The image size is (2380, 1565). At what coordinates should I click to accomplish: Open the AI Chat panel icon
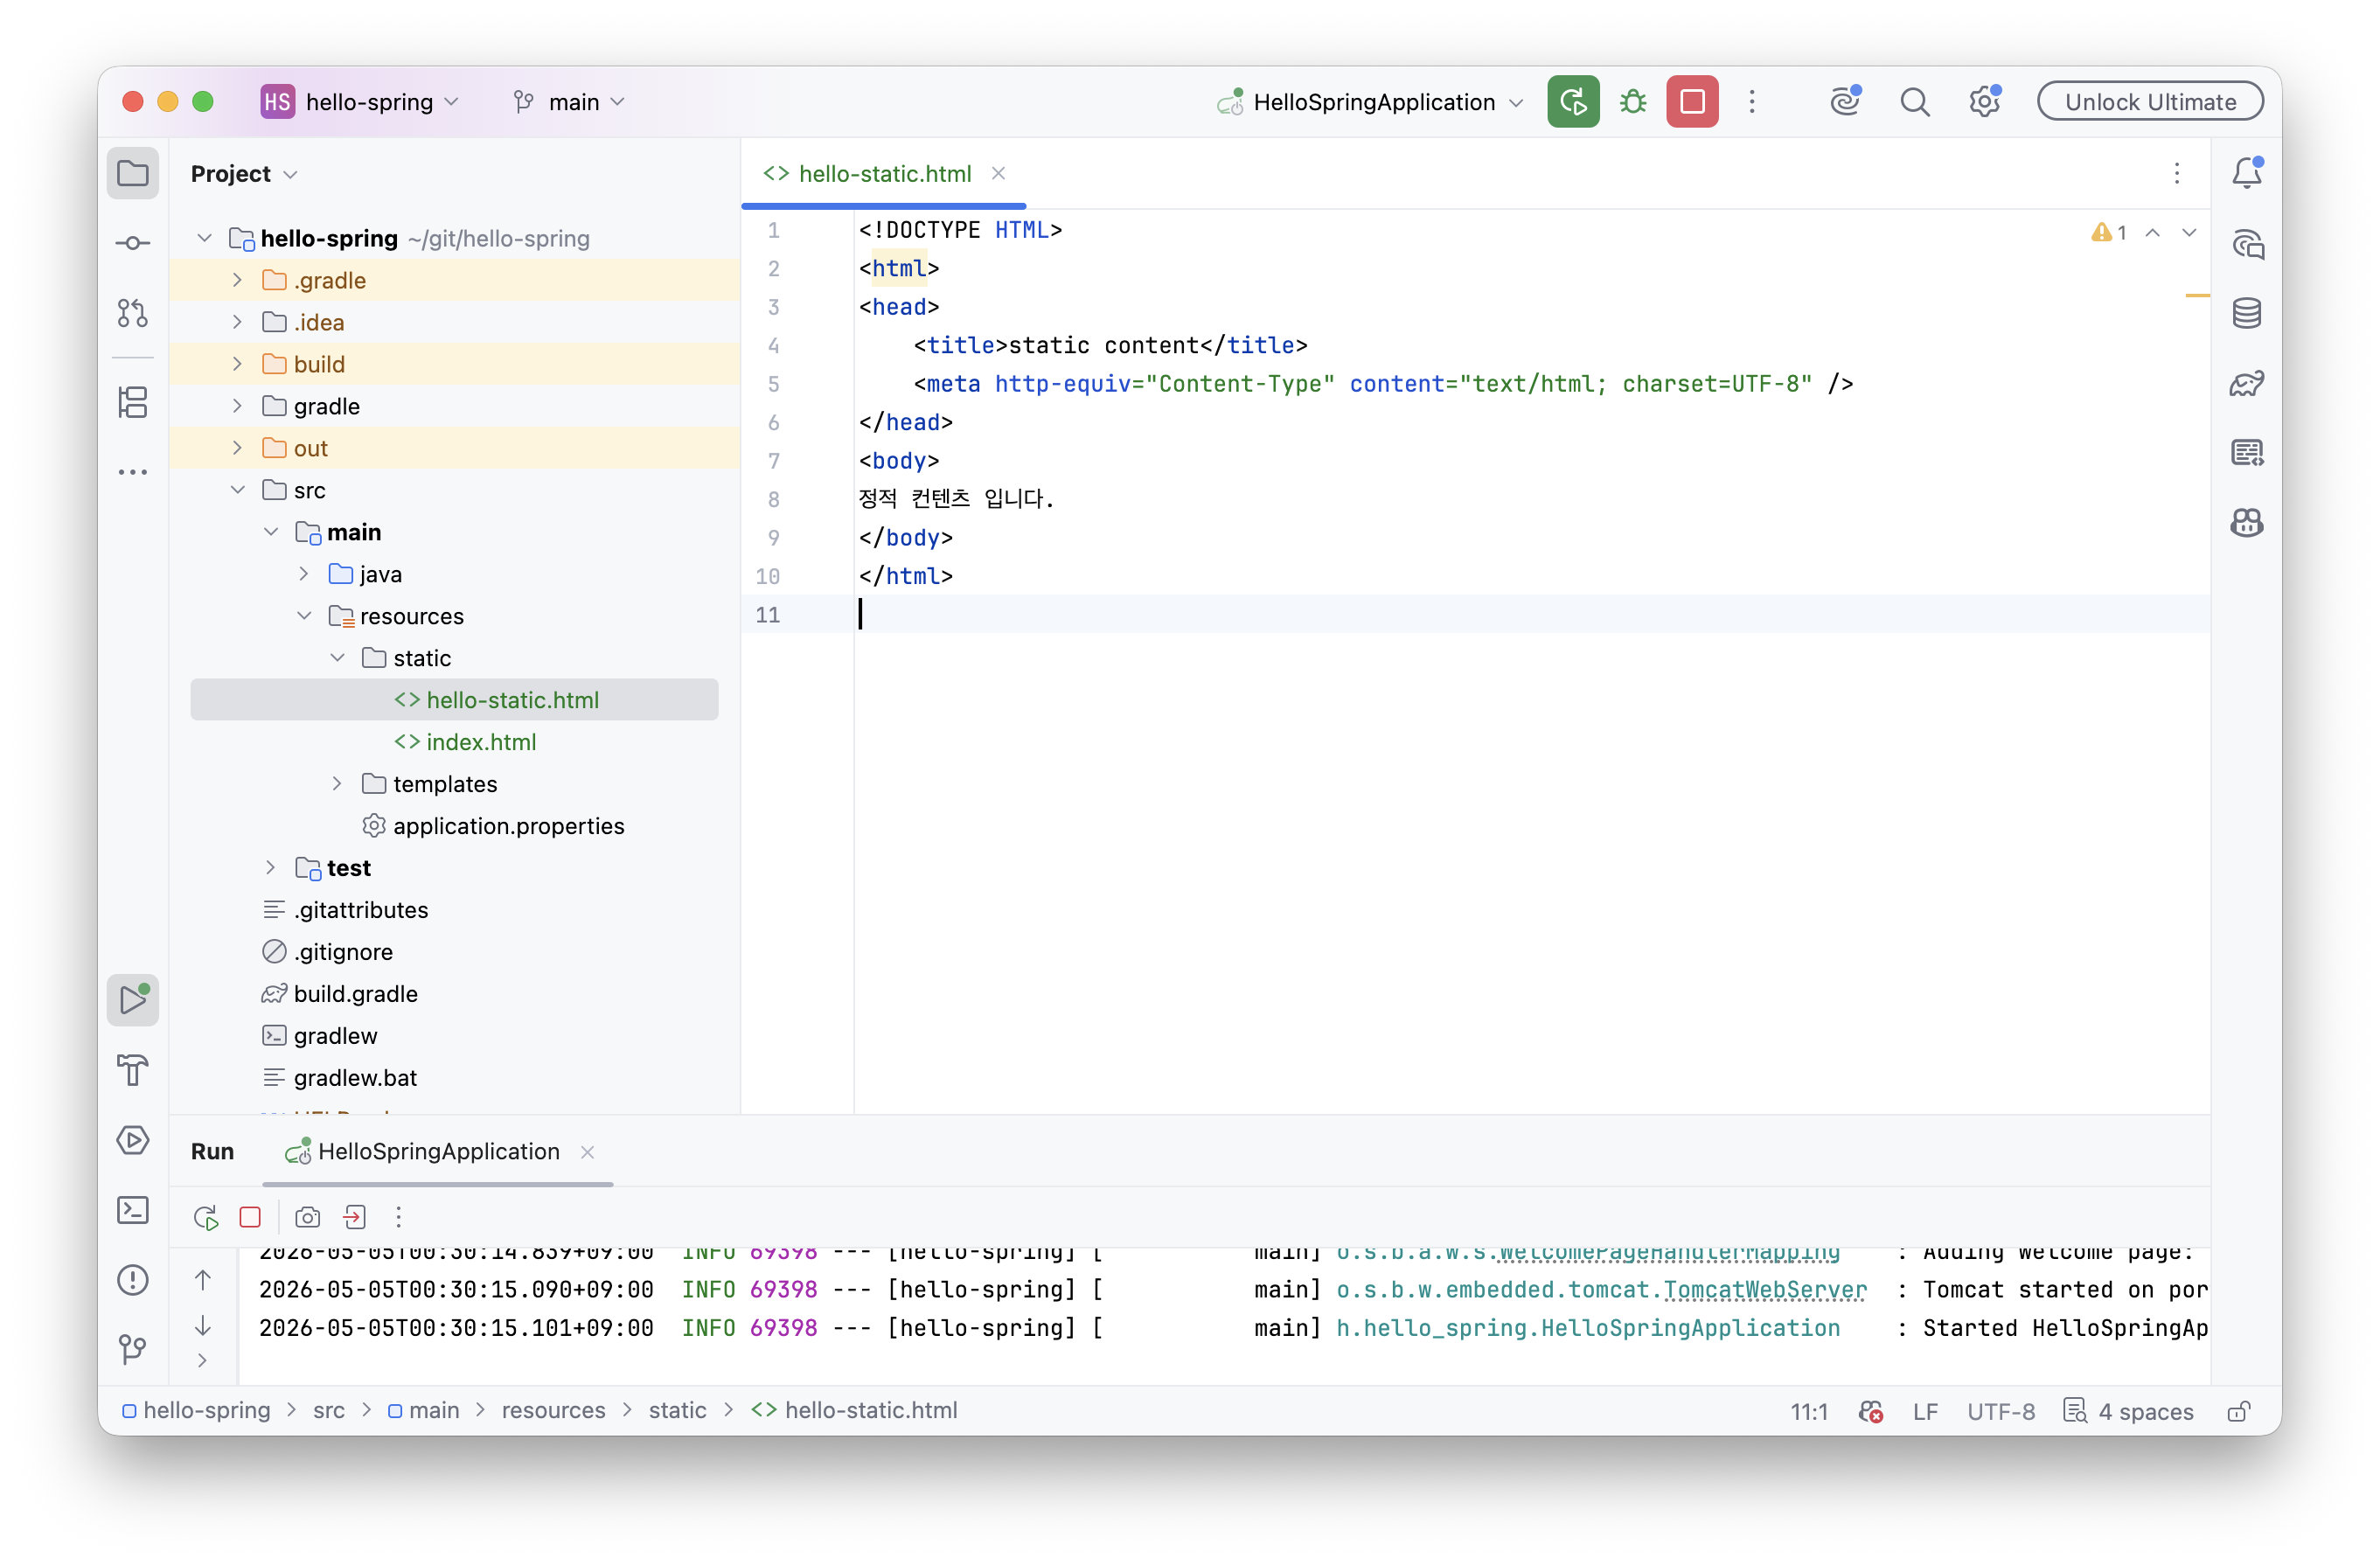pos(2247,244)
